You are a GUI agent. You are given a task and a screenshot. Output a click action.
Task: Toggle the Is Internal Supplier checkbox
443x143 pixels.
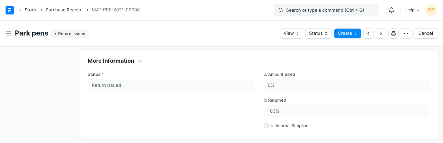pyautogui.click(x=266, y=126)
